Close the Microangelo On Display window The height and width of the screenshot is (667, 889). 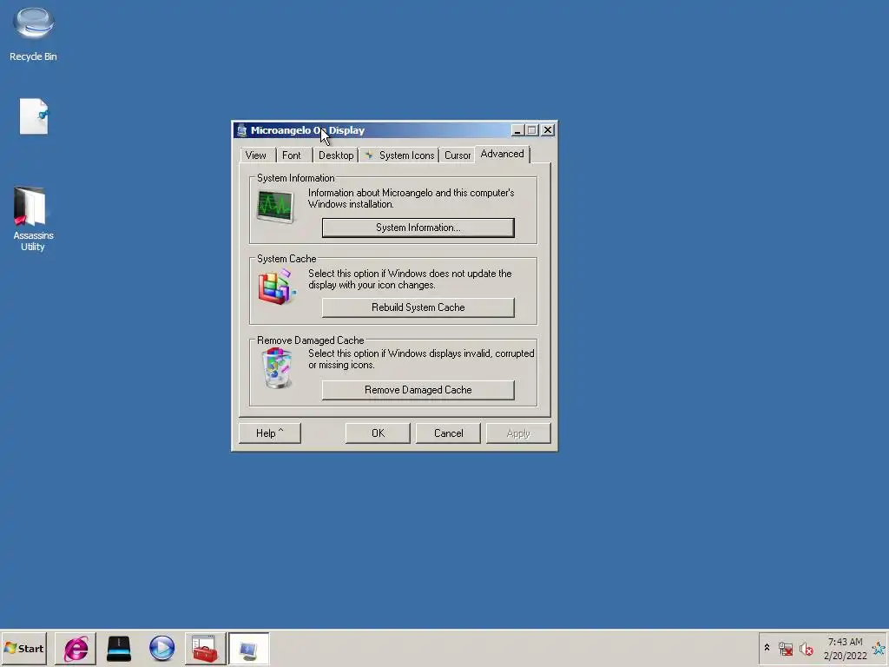coord(548,130)
